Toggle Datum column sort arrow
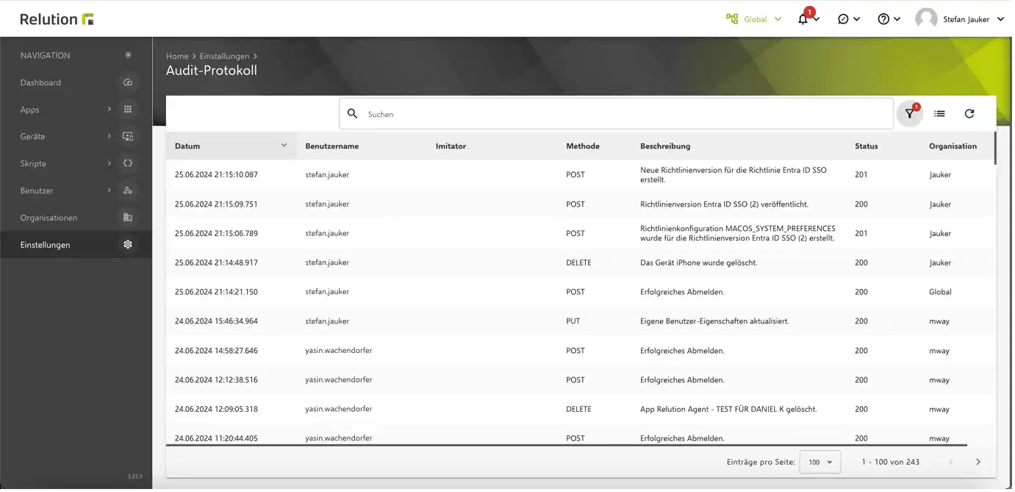 point(286,146)
